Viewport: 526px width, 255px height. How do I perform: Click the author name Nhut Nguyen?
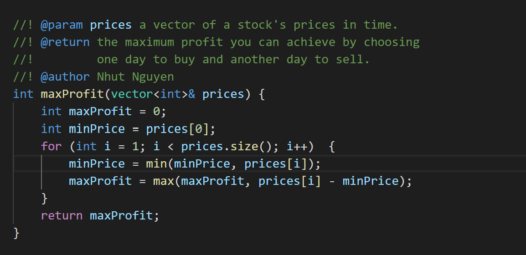click(x=135, y=76)
